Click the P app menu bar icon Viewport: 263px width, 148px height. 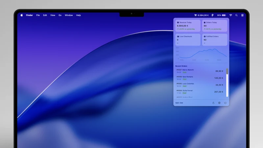[x=212, y=15]
